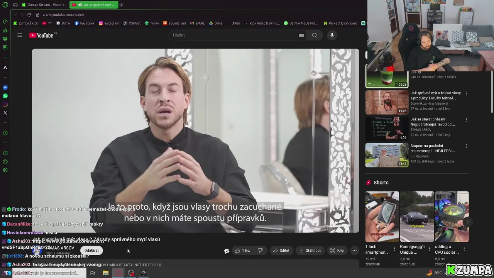
Task: Click the join membership icon beside like
Action: 227,251
